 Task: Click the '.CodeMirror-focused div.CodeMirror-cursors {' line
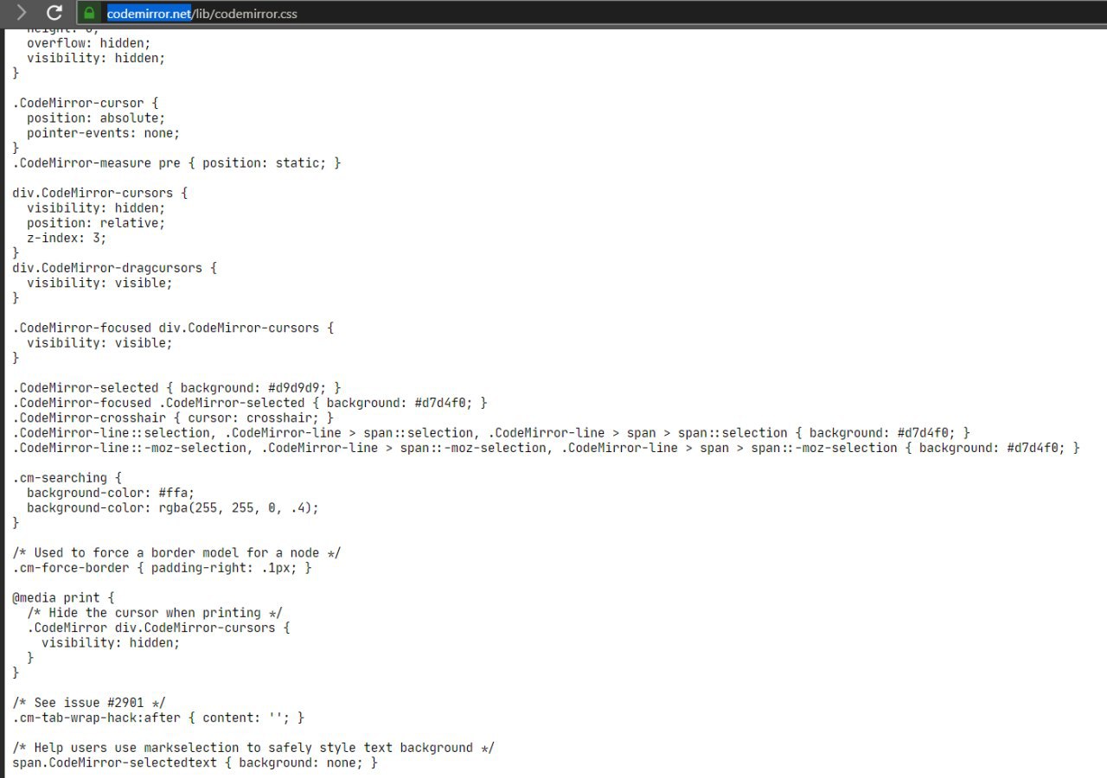[173, 328]
